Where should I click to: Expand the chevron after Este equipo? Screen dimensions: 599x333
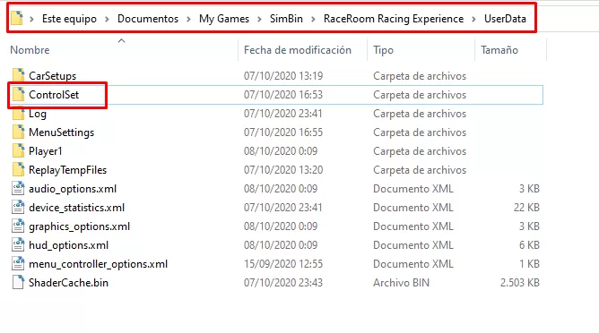[x=107, y=19]
